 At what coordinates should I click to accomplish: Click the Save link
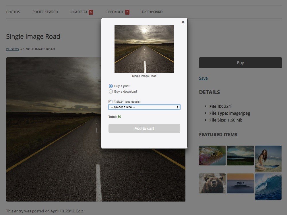(203, 78)
